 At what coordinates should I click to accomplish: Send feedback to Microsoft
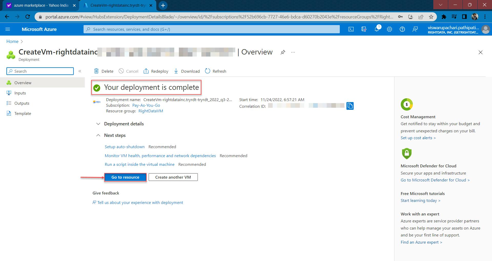coord(415,29)
